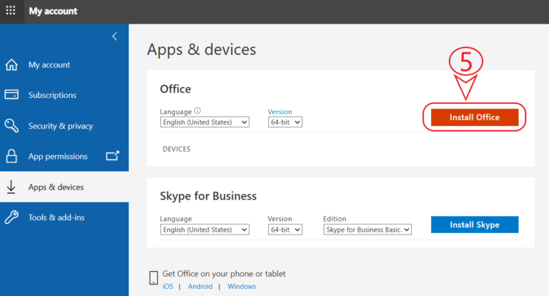Click the Version link under Office
This screenshot has width=549, height=296.
coord(280,112)
